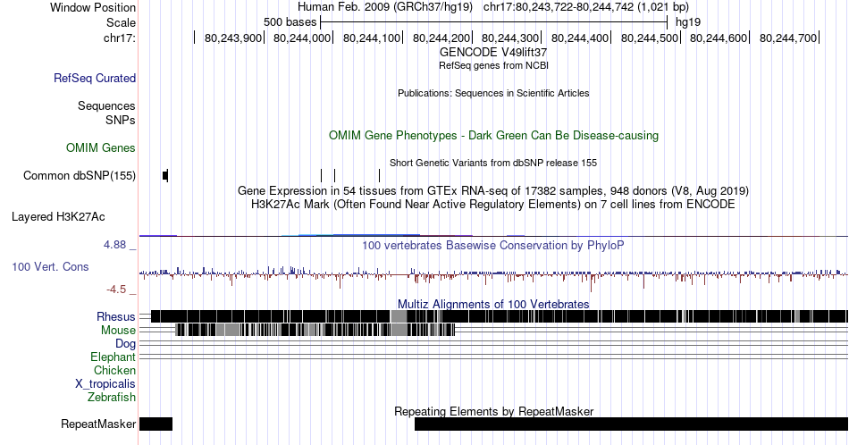Click the H3K27Ac Mark ENCODE track title
The height and width of the screenshot is (445, 849).
pyautogui.click(x=493, y=204)
